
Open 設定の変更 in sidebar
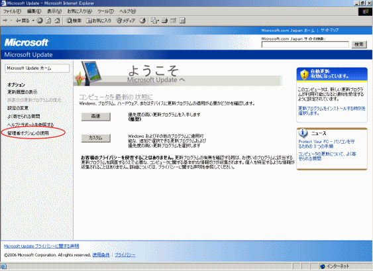click(18, 108)
